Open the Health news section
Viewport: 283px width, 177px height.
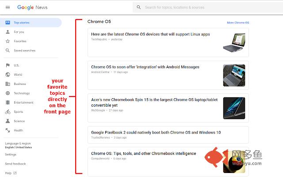19,131
